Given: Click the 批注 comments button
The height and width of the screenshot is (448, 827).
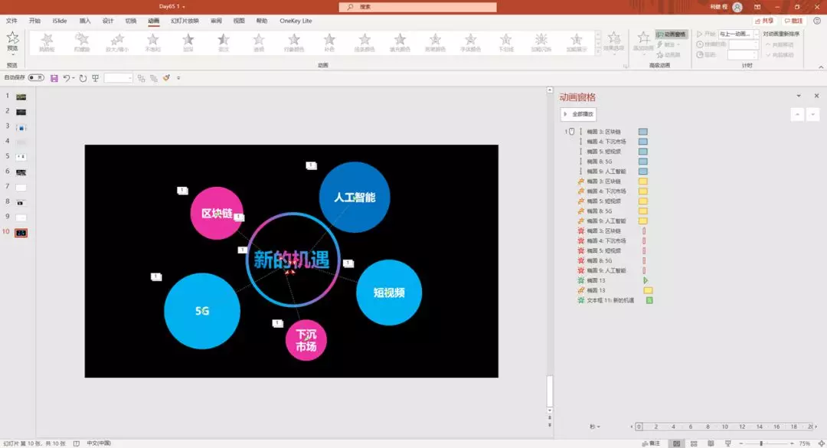Looking at the screenshot, I should tap(794, 21).
